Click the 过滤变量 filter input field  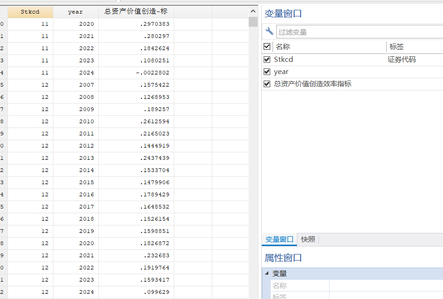[359, 32]
